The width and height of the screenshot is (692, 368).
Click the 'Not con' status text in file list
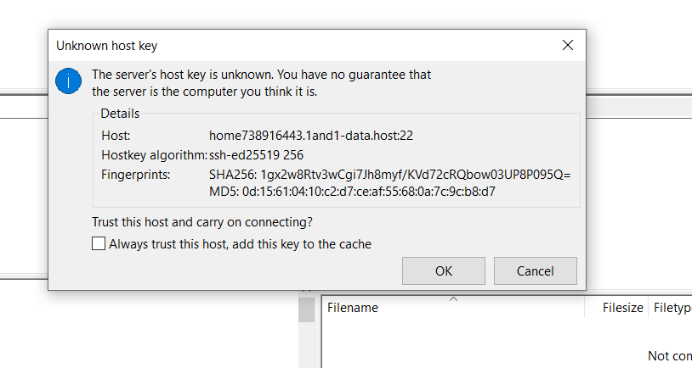pyautogui.click(x=670, y=355)
